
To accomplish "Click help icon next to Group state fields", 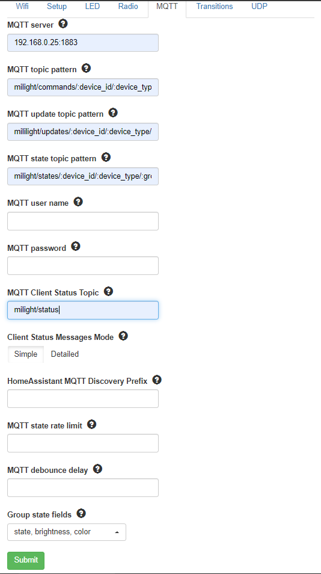I will [81, 514].
